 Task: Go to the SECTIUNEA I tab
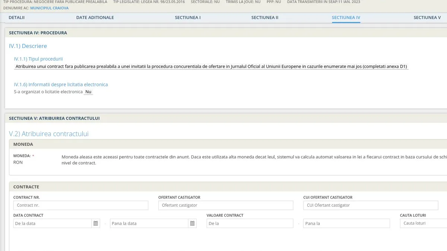188,17
